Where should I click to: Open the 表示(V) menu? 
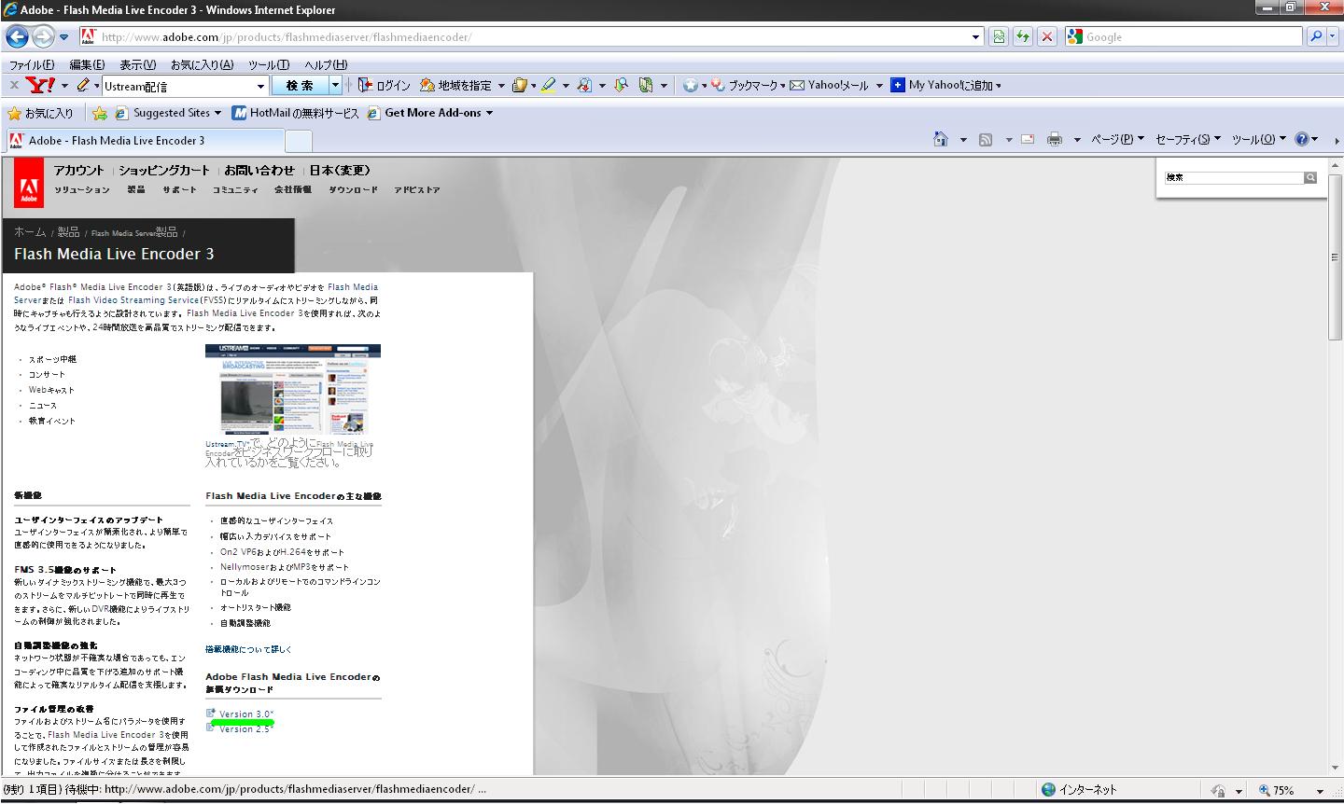pos(137,64)
